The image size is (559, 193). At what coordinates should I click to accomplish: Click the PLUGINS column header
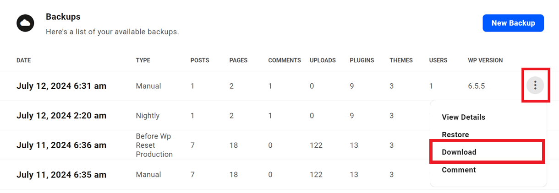[x=362, y=60]
